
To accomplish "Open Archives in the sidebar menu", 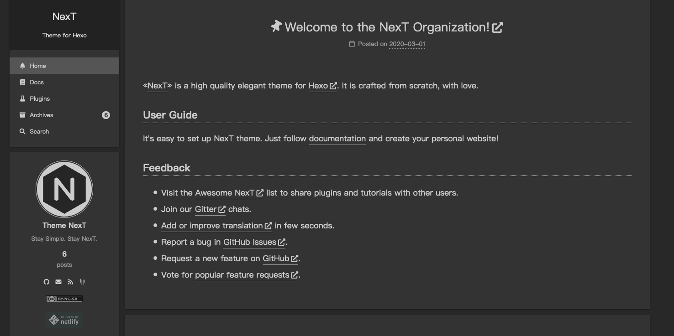I will tap(42, 115).
